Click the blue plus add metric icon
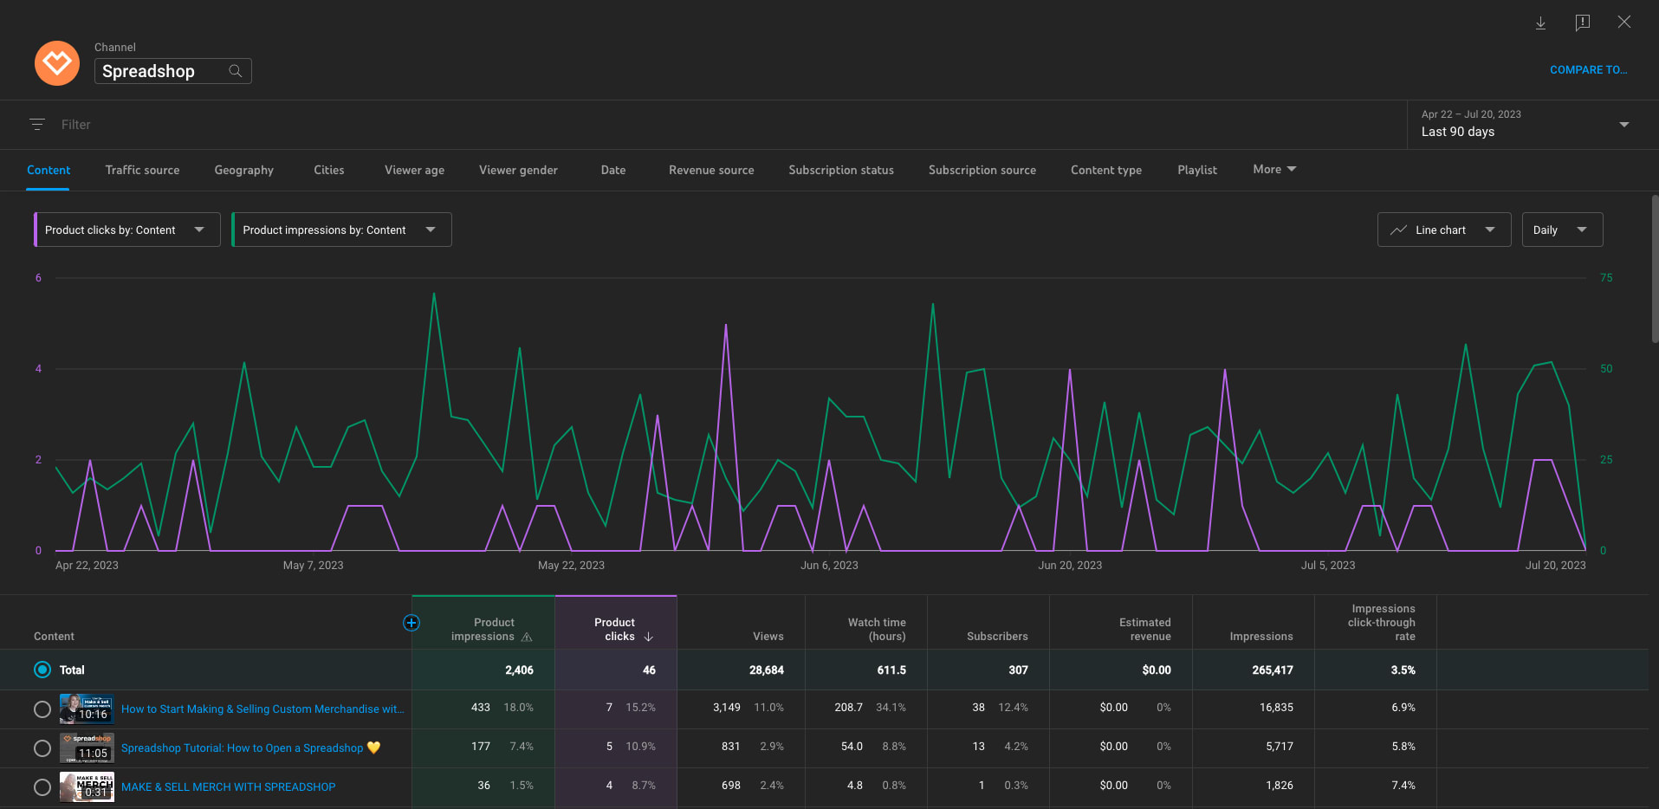Screen dimensions: 1659x809 point(412,623)
